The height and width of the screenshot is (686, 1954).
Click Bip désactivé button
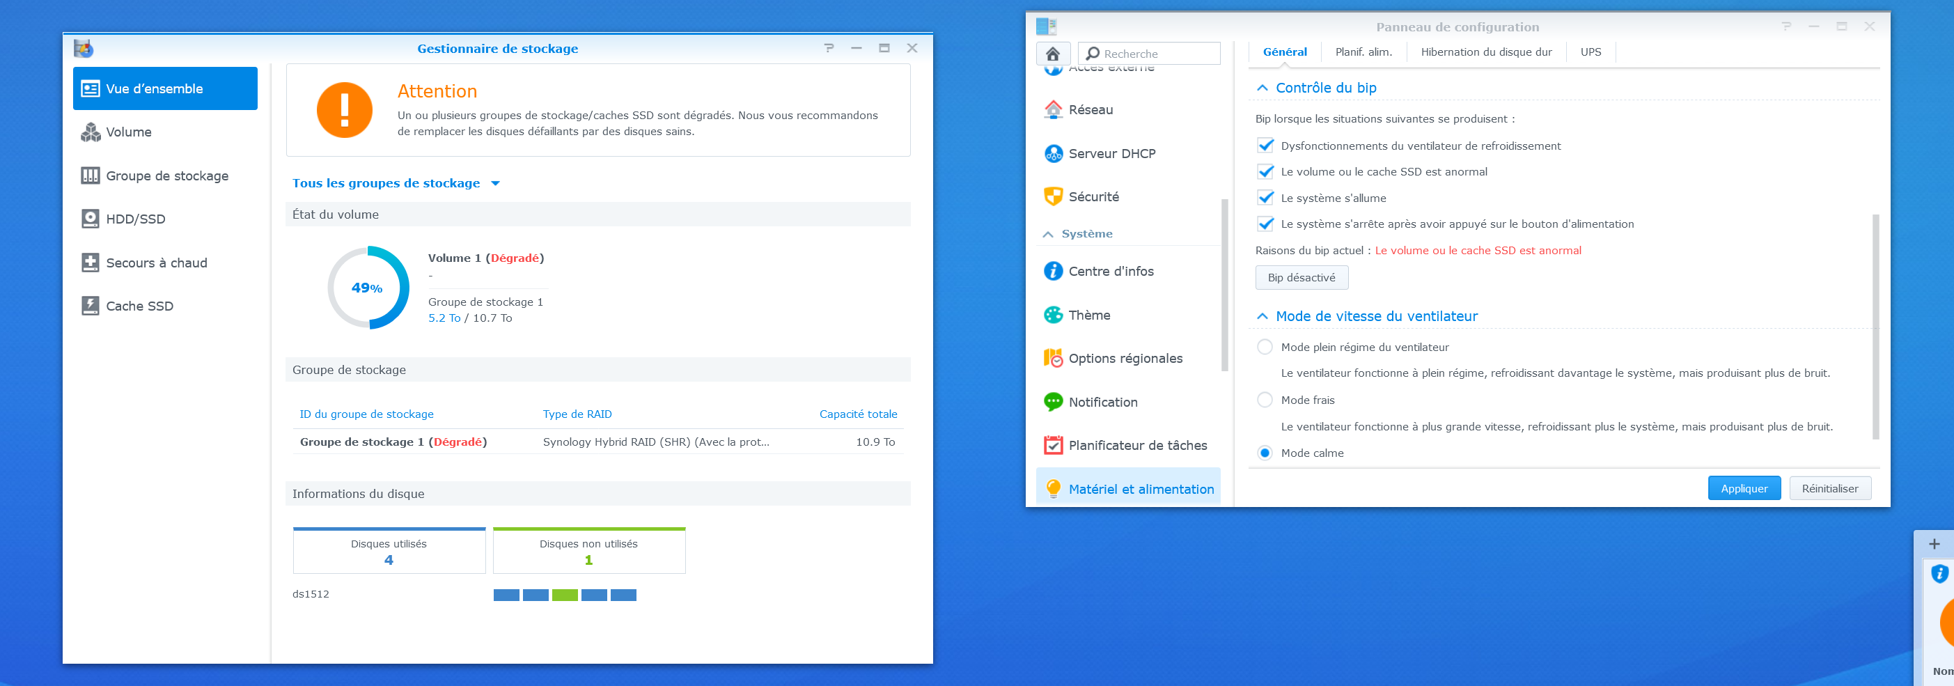[1301, 278]
